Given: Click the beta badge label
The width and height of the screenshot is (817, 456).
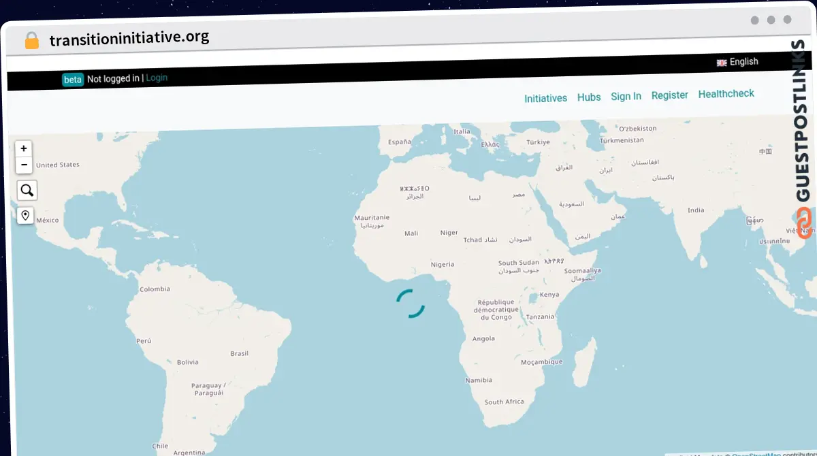Looking at the screenshot, I should tap(73, 80).
